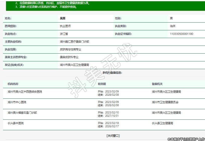Image resolution: width=205 pixels, height=141 pixels.
Task: Click the 执业医师 level value
Action: pyautogui.click(x=65, y=26)
